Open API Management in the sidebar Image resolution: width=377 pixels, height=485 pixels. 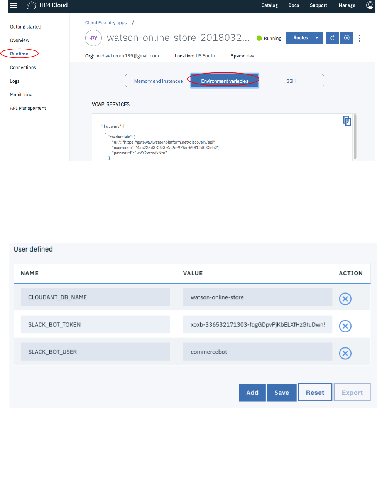tap(28, 108)
